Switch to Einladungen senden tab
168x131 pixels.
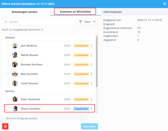tap(25, 12)
